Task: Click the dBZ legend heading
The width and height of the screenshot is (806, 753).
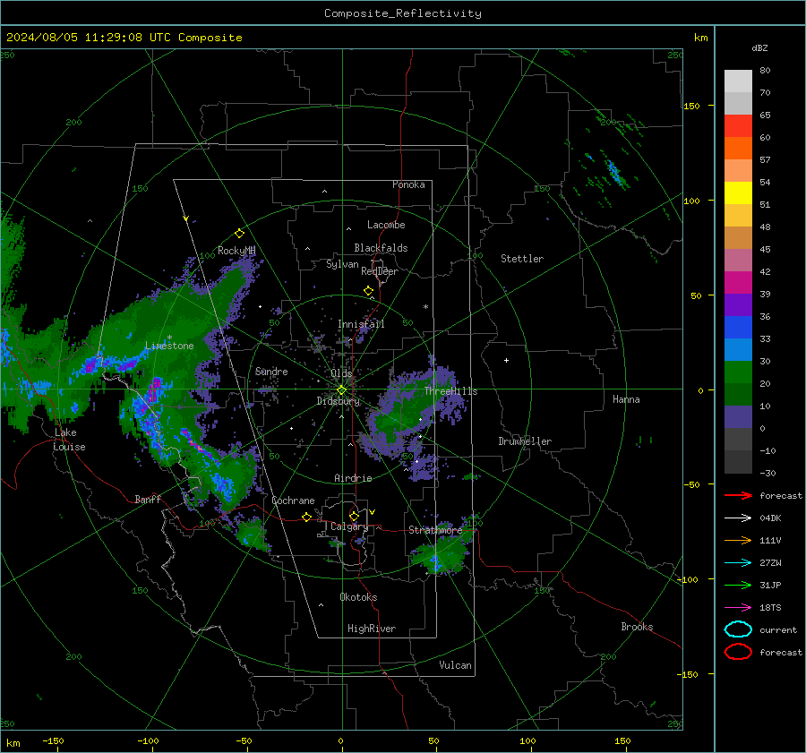Action: 759,48
